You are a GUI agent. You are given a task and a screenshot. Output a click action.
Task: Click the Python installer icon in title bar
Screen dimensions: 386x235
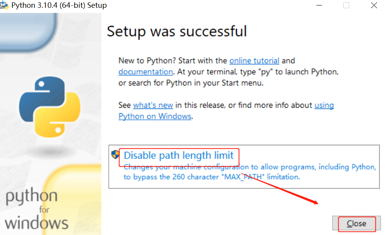[x=4, y=5]
